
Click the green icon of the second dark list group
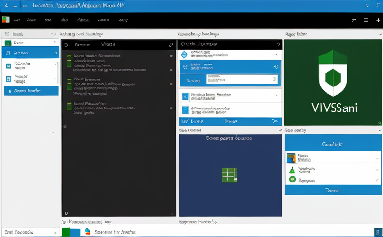point(69,84)
